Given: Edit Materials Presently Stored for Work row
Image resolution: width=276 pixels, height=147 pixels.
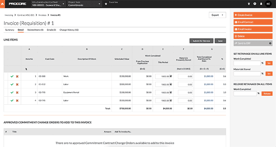Looking at the screenshot, I should [x=185, y=76].
